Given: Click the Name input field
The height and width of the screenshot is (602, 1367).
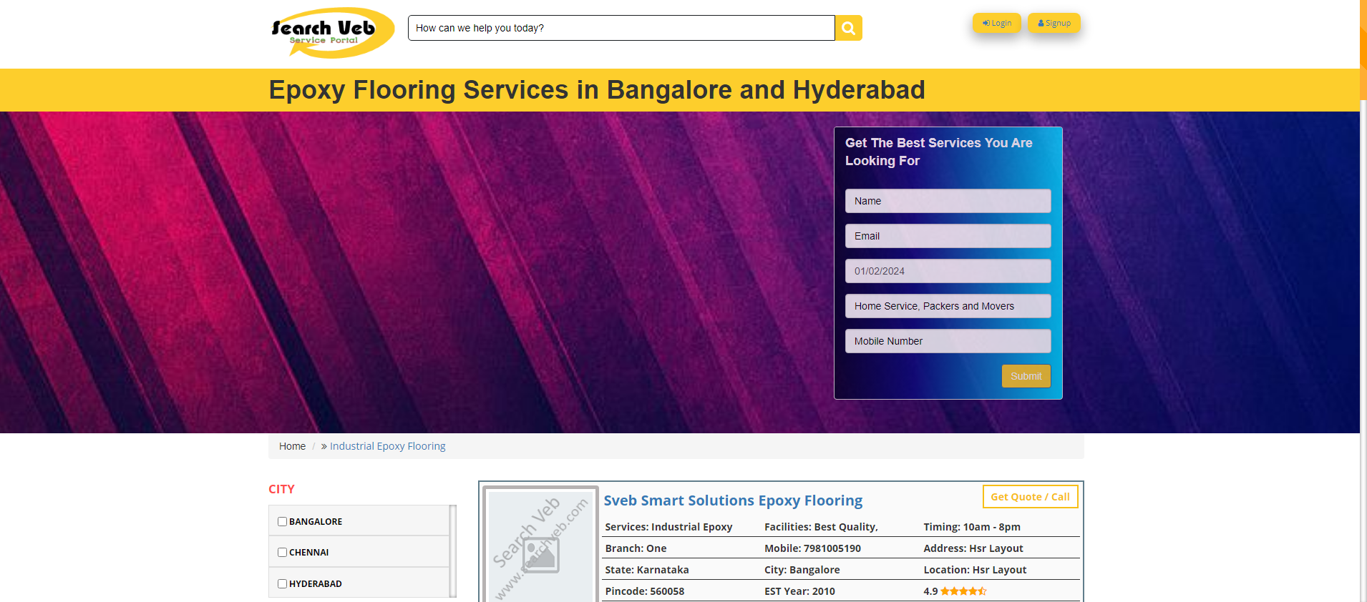Looking at the screenshot, I should tap(948, 201).
